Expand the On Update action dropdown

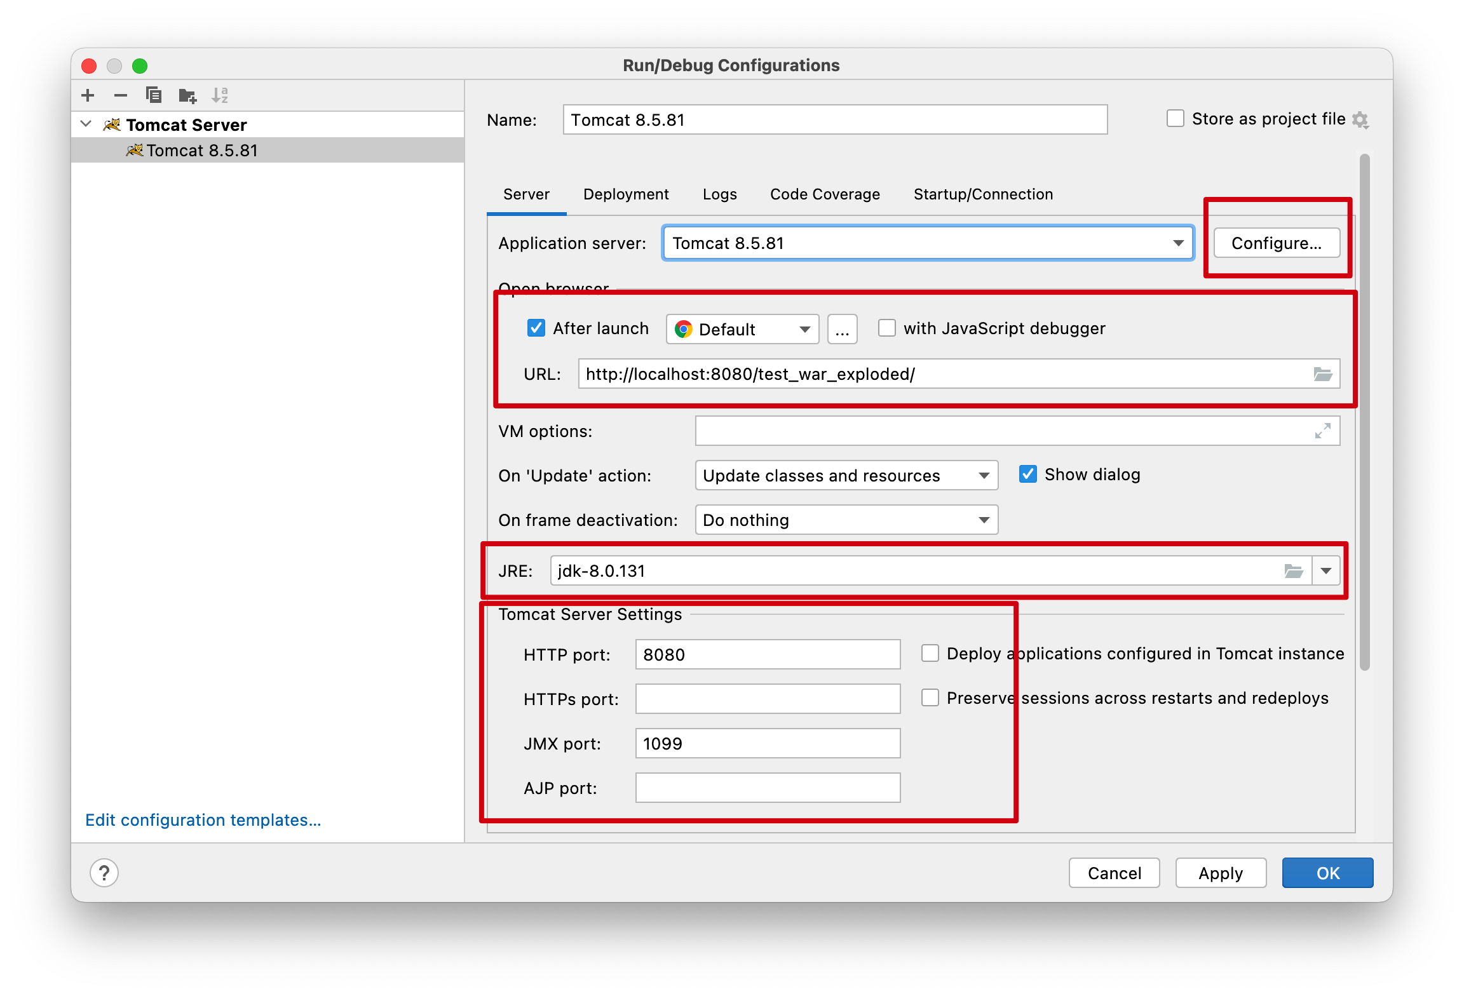(x=979, y=474)
